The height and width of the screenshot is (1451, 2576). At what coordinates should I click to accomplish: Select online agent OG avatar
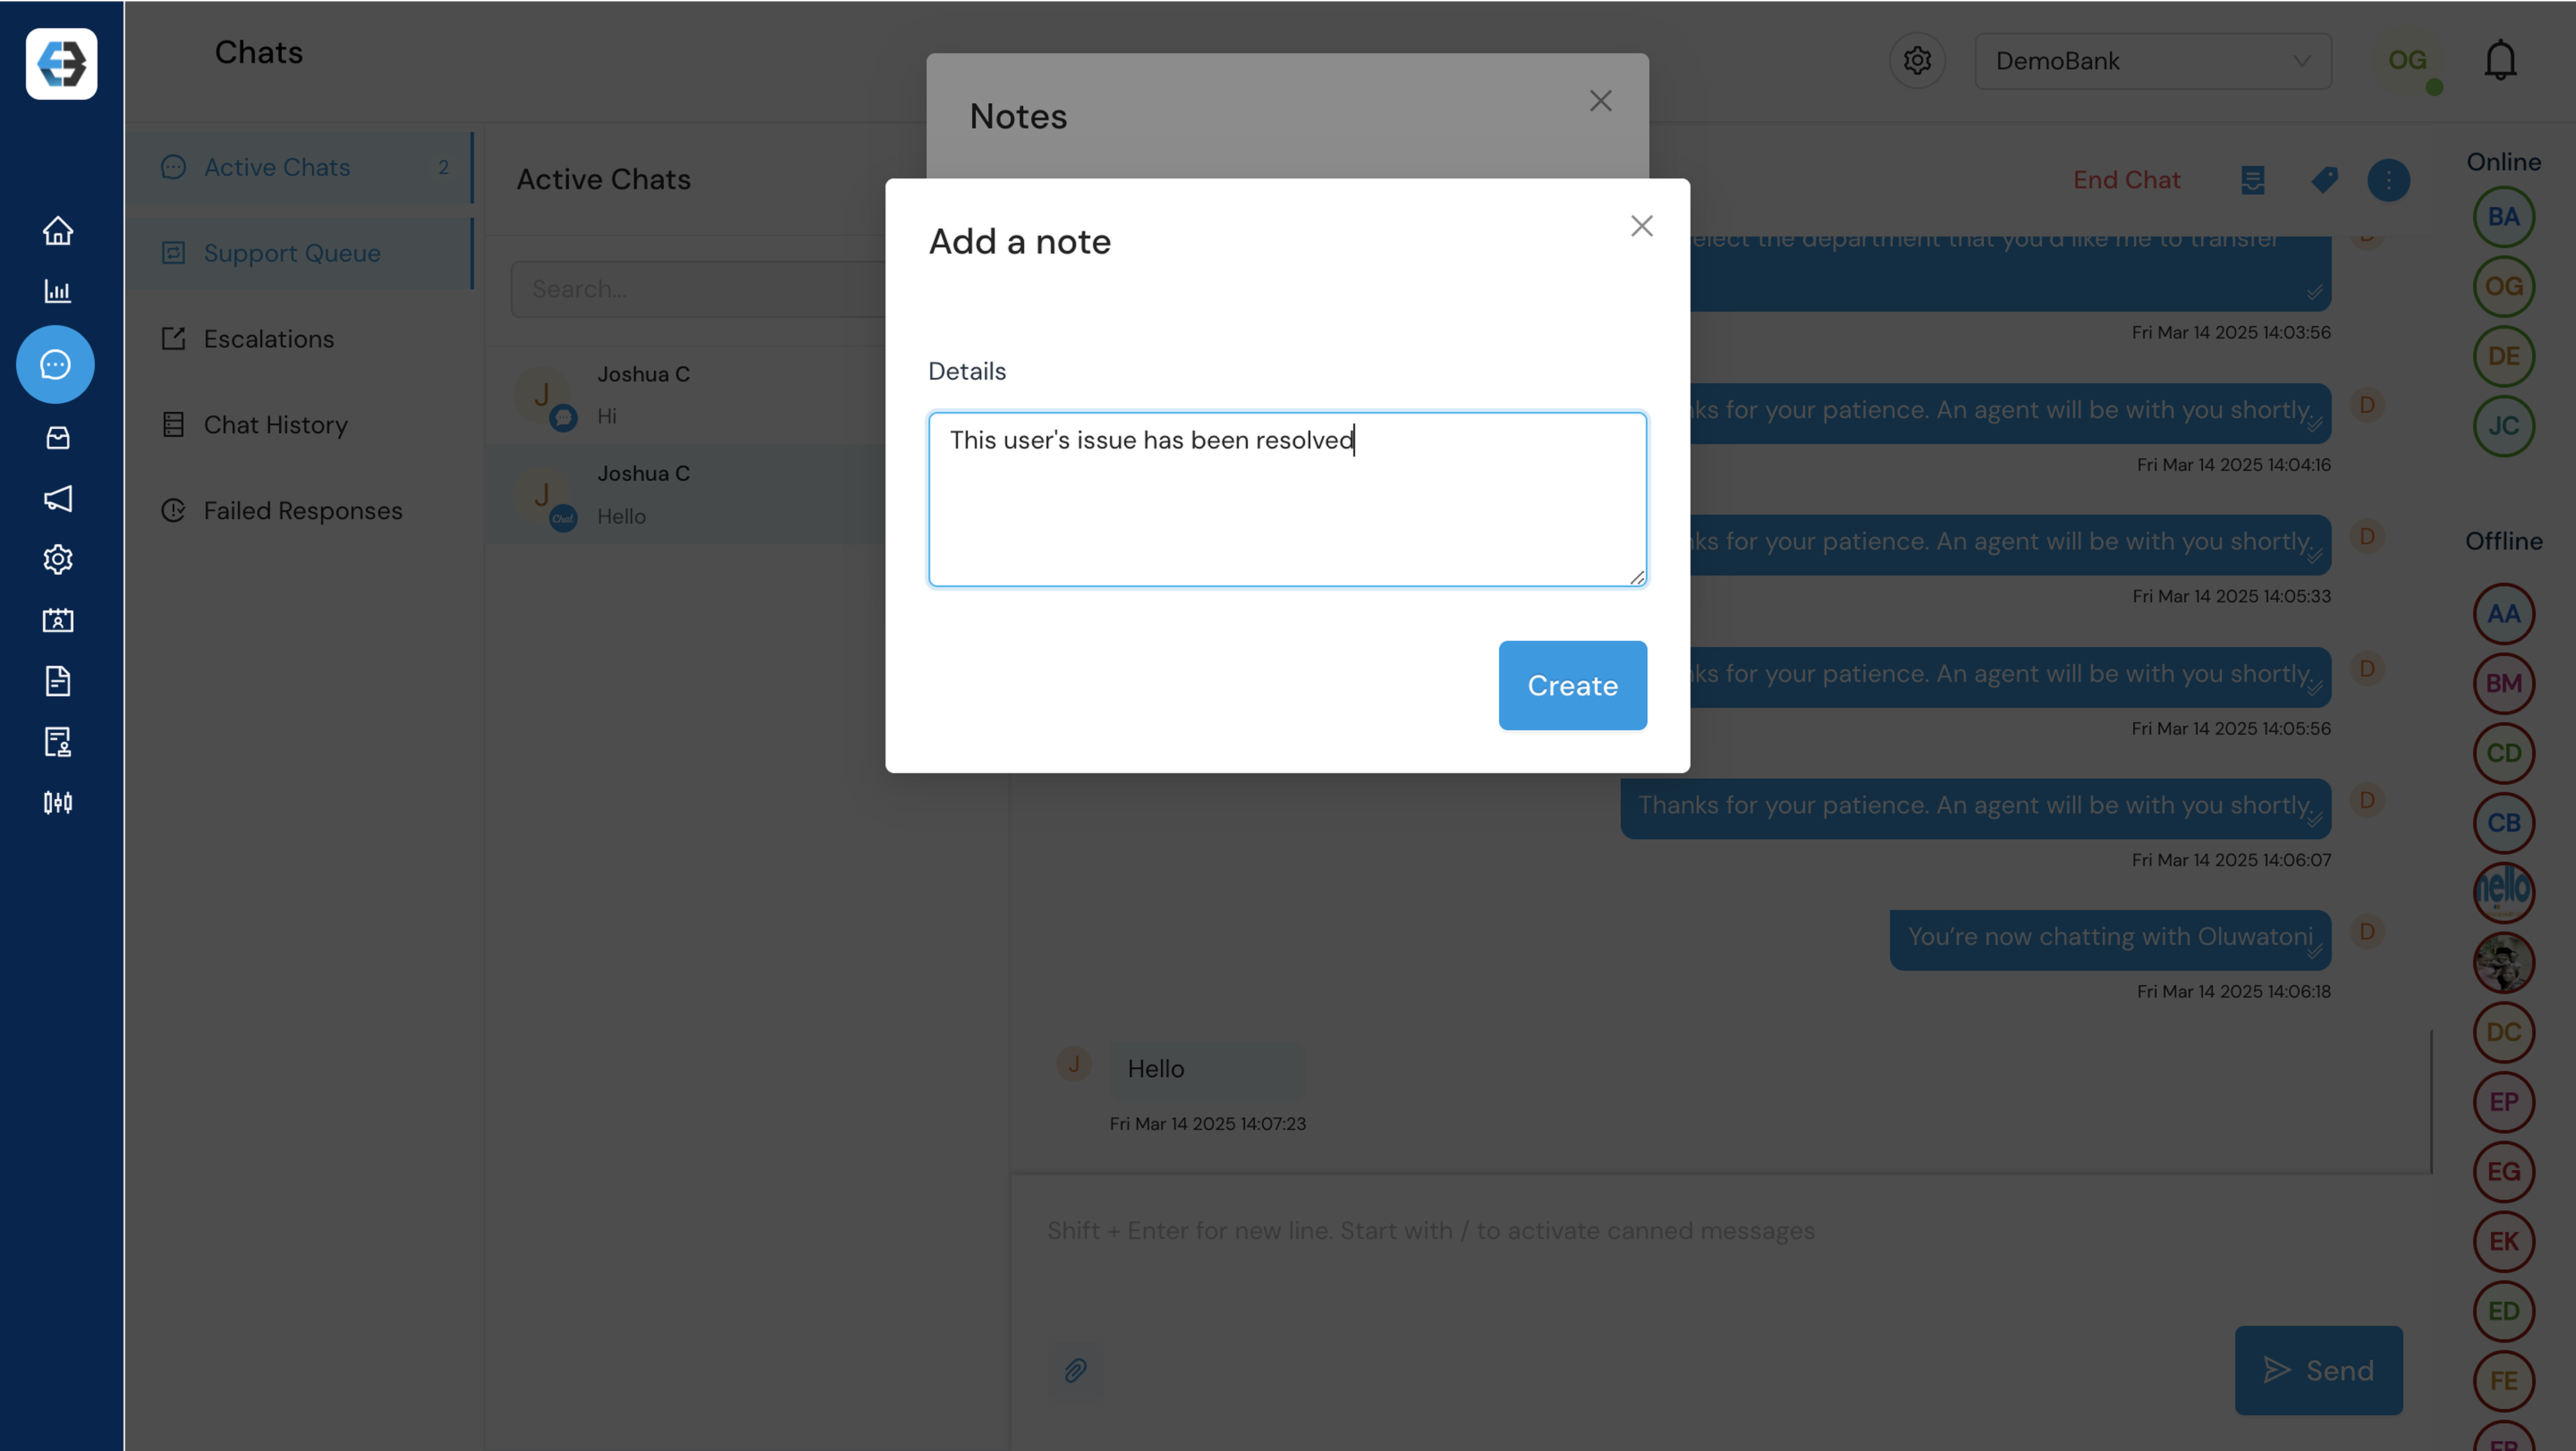[x=2503, y=287]
